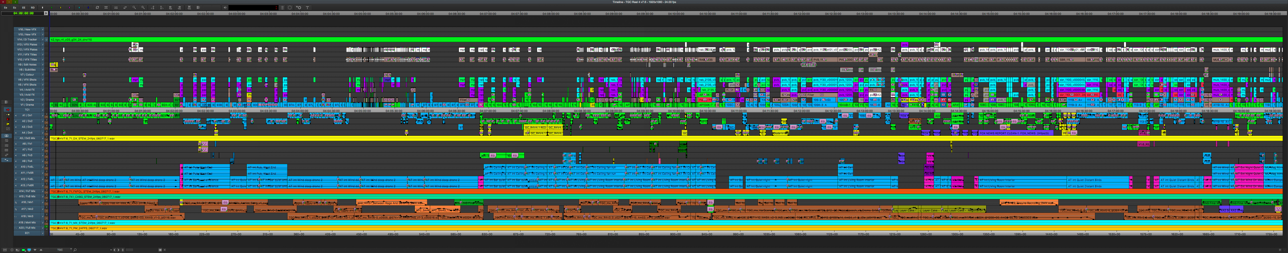Toggle the blue monitor icon in bottom bar
Screen dimensions: 1288x253
[29, 250]
